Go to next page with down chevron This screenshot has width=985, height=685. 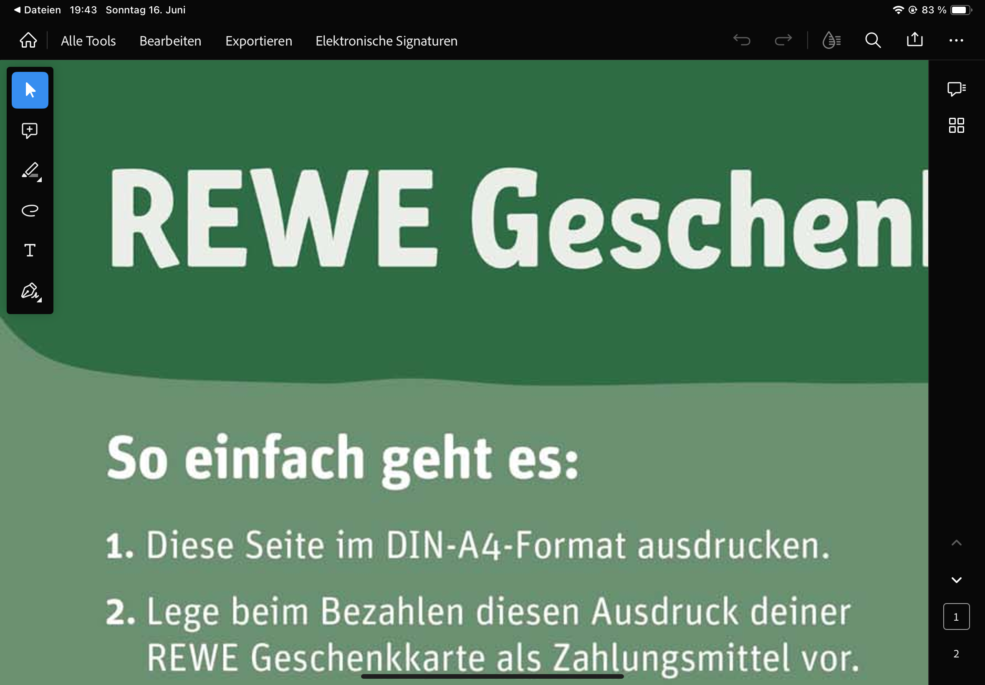click(x=956, y=580)
